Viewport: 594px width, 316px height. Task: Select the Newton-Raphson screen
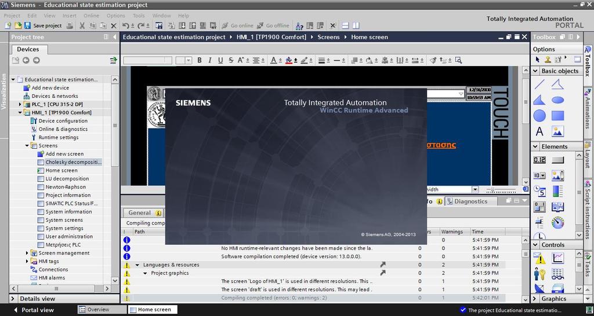pyautogui.click(x=66, y=187)
